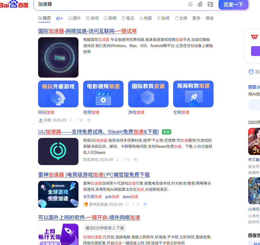Click the 7ms dashboard thumbnail of first result

click(x=58, y=57)
